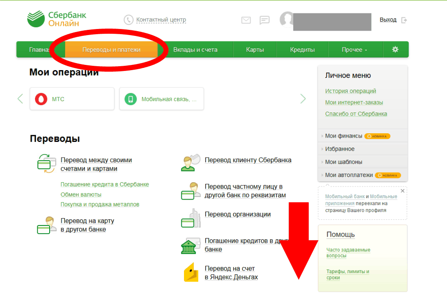The height and width of the screenshot is (296, 447).
Task: Open История операций link
Action: point(351,91)
